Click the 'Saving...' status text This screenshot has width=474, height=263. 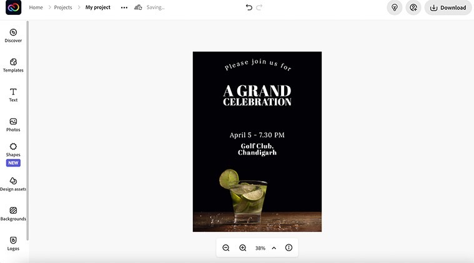pyautogui.click(x=156, y=7)
